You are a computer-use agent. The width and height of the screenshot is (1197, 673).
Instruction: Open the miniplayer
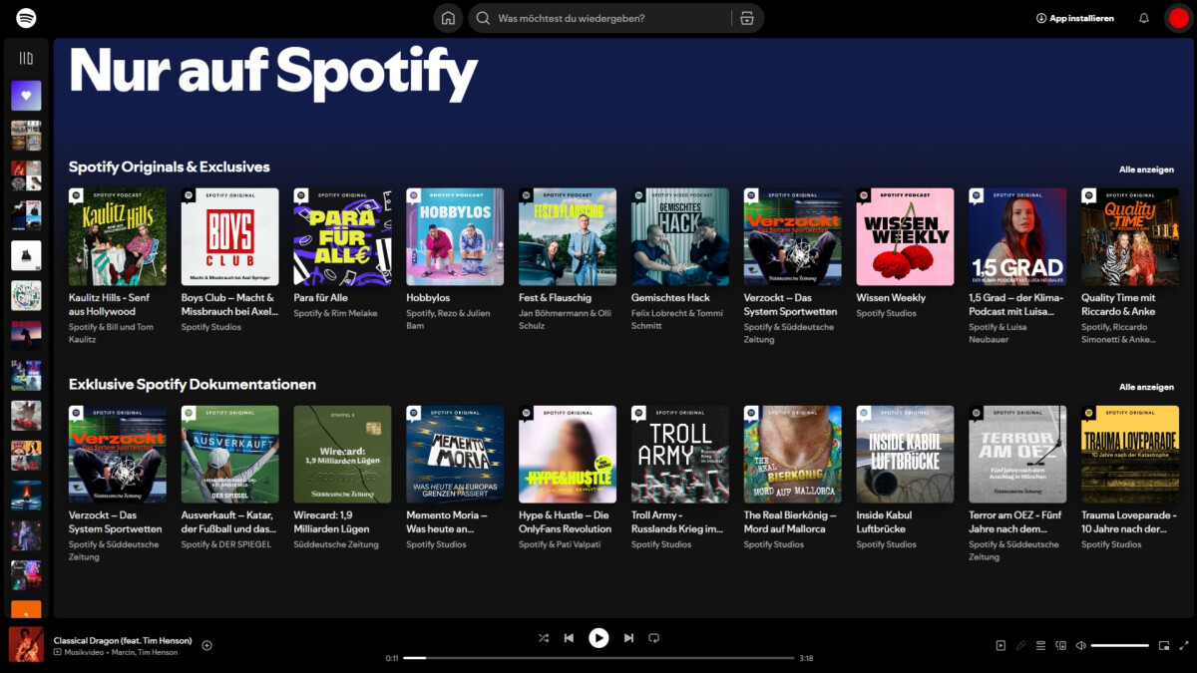tap(1162, 645)
